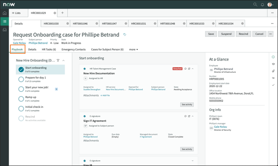Click the Save button

211,34
